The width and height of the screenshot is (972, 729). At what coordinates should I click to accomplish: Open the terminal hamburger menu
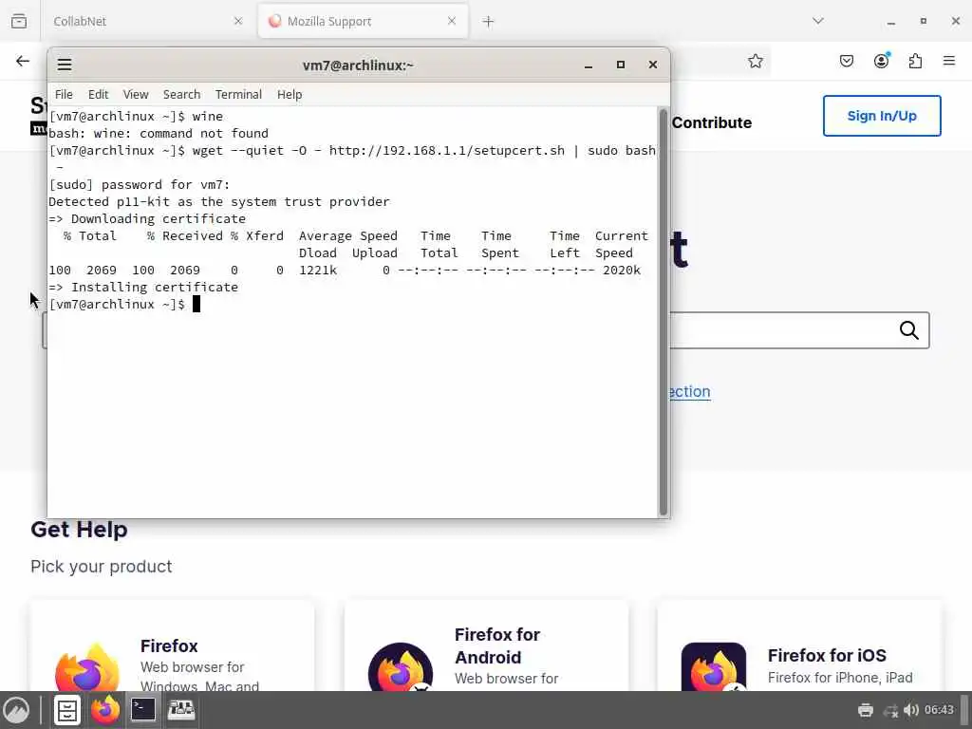tap(65, 65)
